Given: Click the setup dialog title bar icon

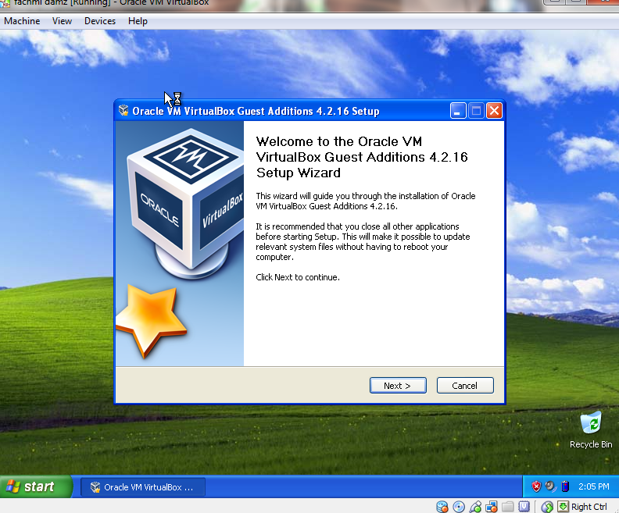Looking at the screenshot, I should point(123,111).
